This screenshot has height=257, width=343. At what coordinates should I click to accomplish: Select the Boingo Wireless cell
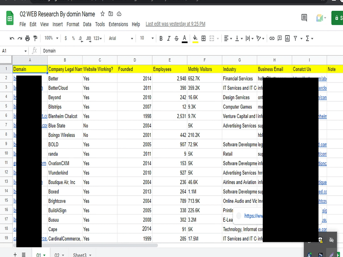(65, 135)
